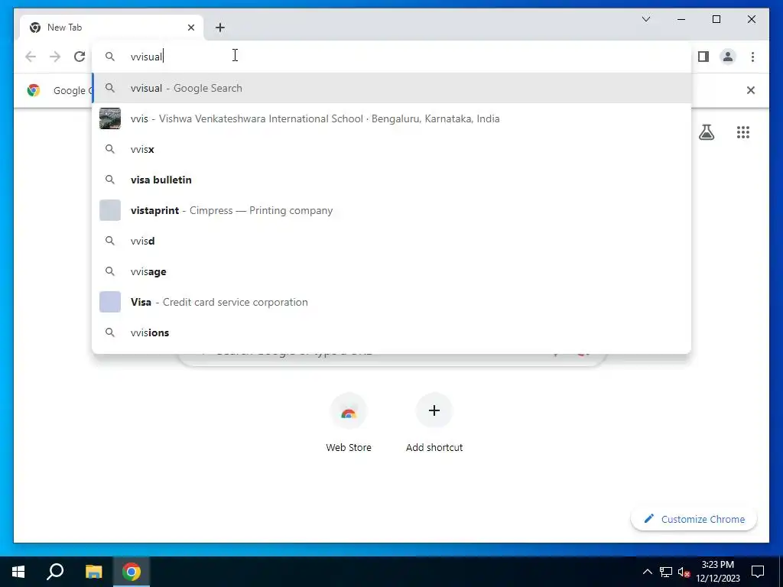Open the Web Store shortcut
Screen dimensions: 783x587
click(x=349, y=423)
